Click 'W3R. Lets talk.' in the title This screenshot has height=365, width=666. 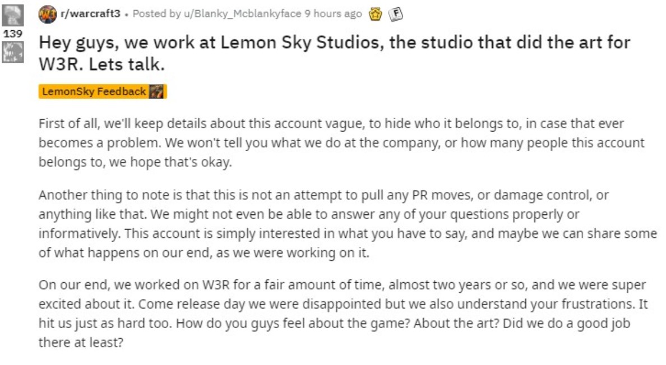pyautogui.click(x=101, y=64)
